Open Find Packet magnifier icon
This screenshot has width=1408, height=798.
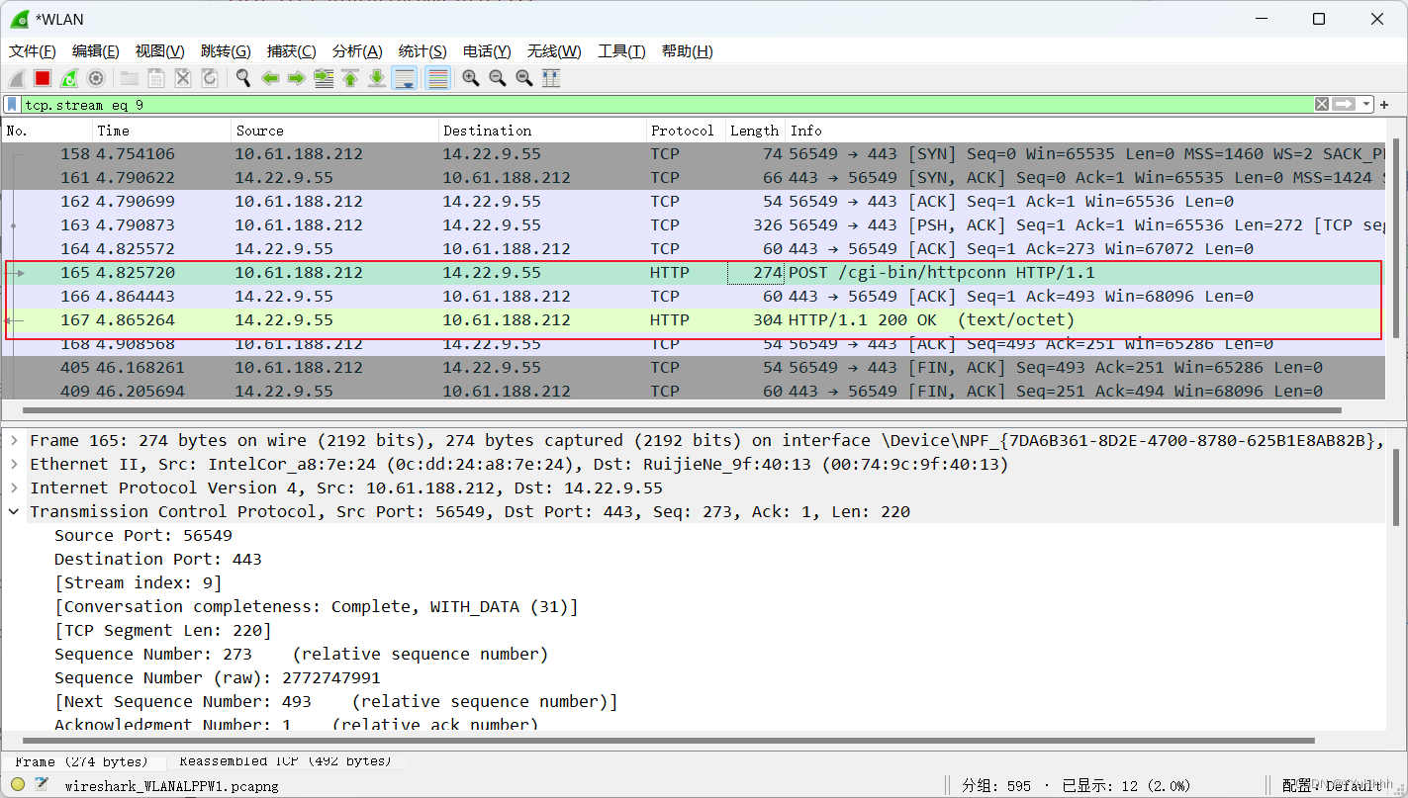click(x=243, y=78)
